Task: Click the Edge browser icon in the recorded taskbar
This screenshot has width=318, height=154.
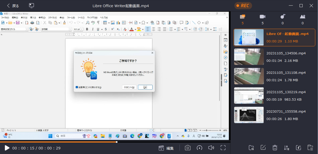Action: pos(132,136)
